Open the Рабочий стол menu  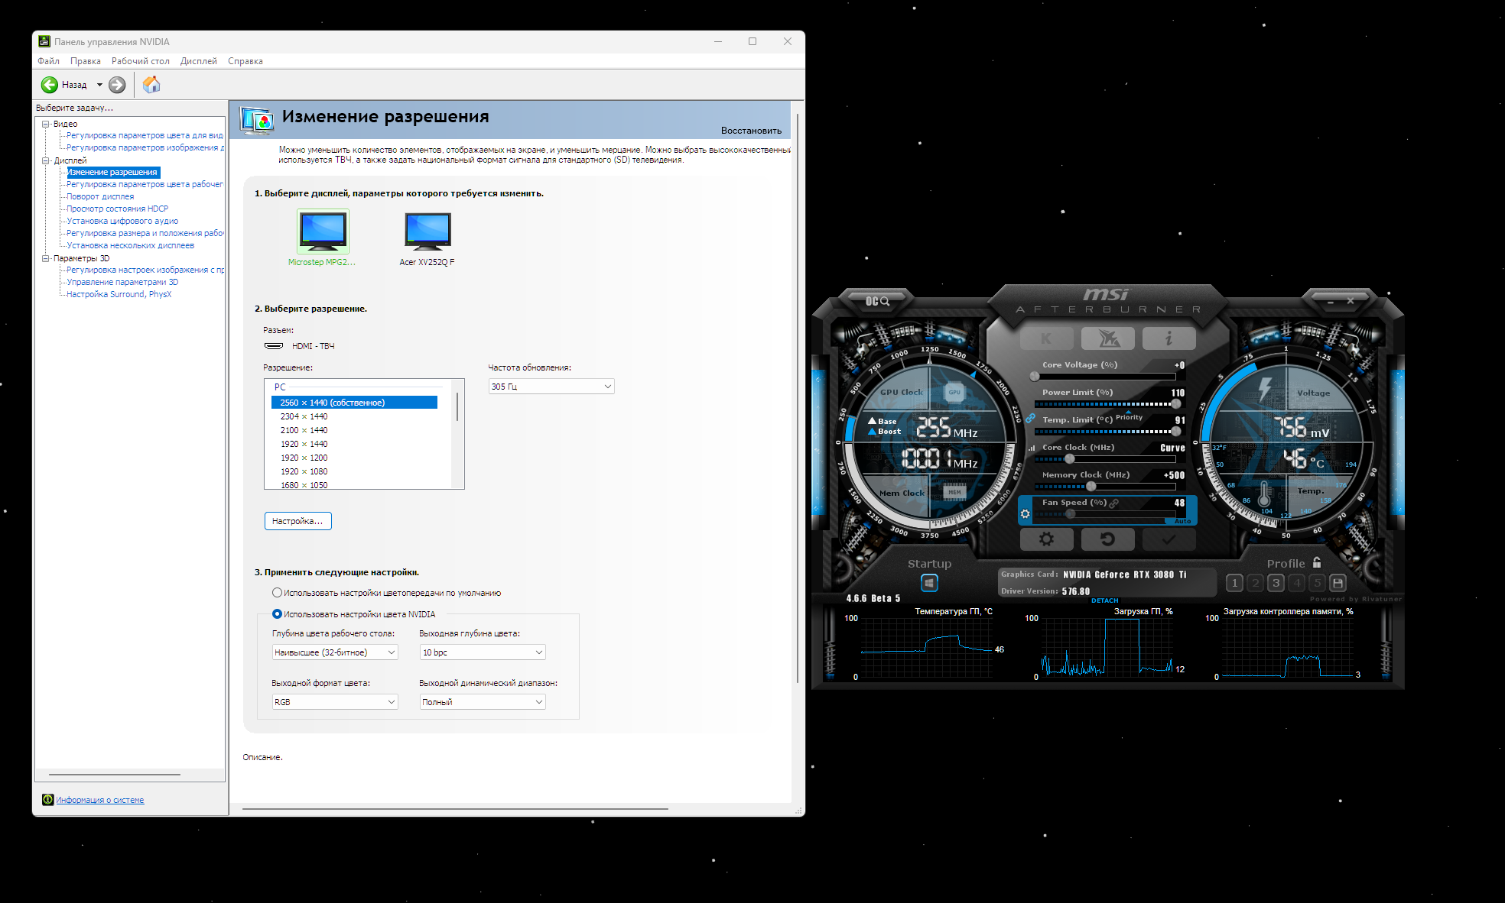140,61
